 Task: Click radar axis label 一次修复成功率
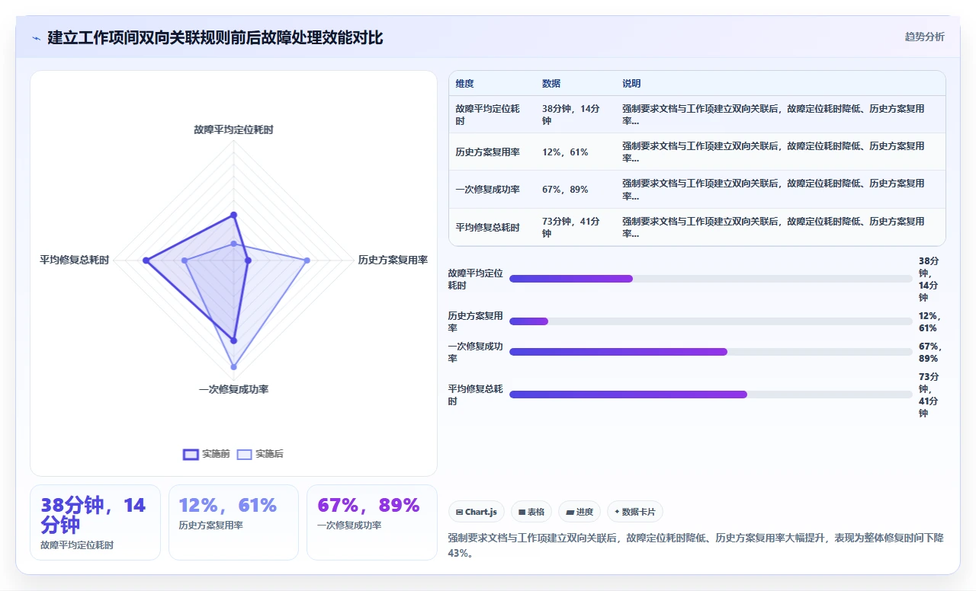[x=233, y=390]
